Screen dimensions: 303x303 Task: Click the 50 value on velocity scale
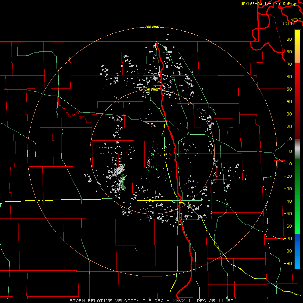[289, 89]
